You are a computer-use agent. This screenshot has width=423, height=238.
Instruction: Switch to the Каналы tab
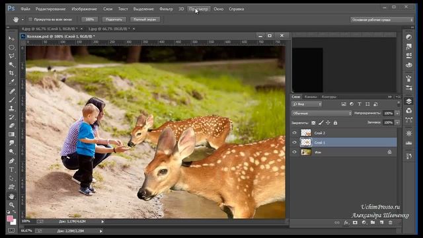click(311, 97)
